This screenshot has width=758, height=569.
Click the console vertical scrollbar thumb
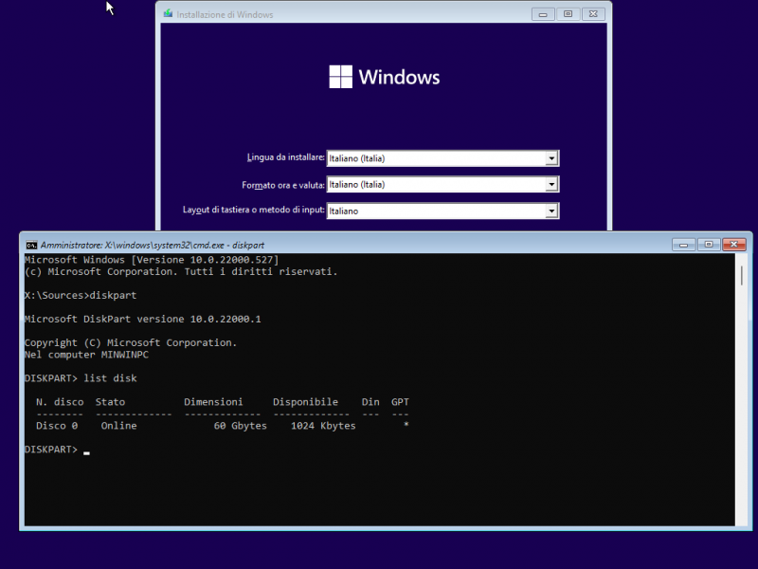(742, 275)
